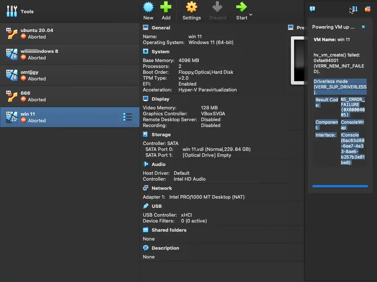Expand the Start button dropdown arrow
Screen dimensions: 377x282
[x=251, y=15]
